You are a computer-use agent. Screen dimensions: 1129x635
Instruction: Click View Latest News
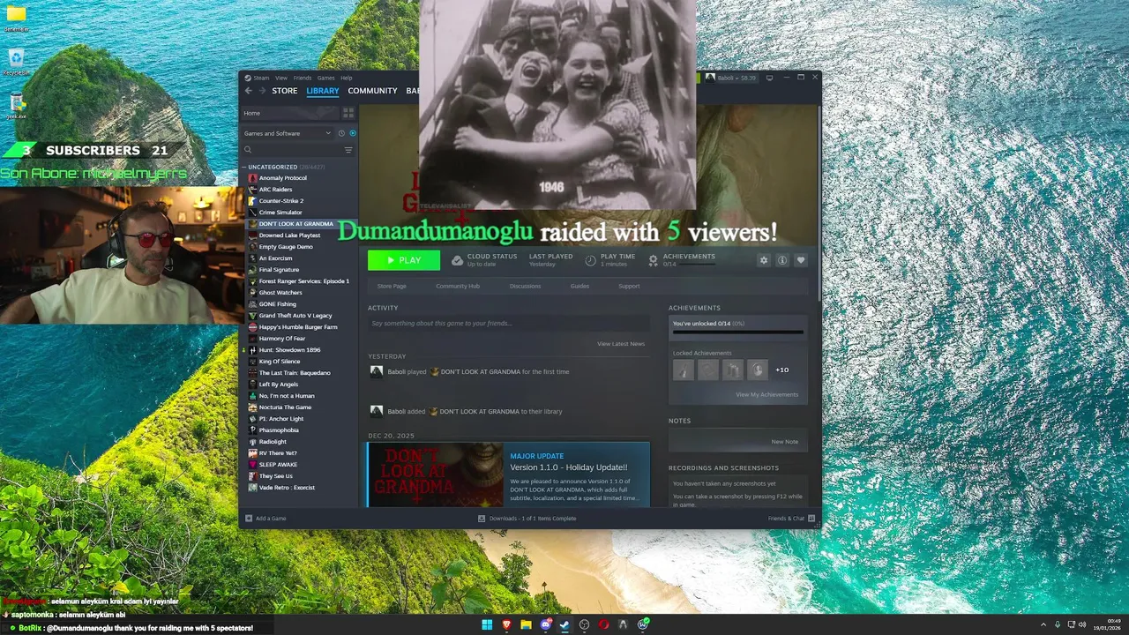coord(621,344)
